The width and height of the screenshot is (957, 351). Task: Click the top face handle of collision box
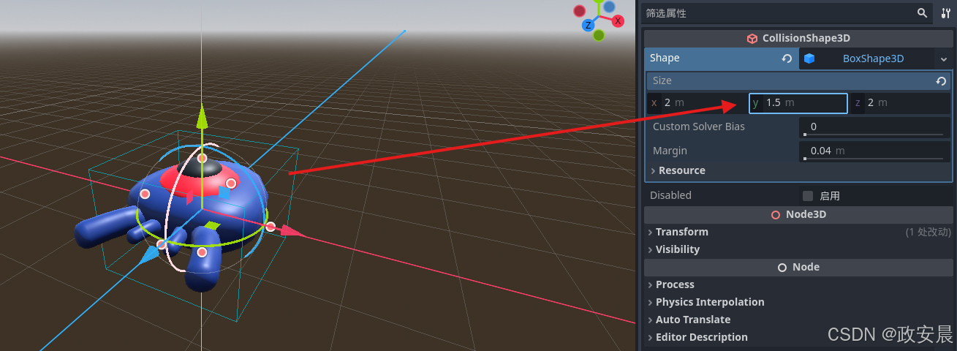click(x=203, y=158)
